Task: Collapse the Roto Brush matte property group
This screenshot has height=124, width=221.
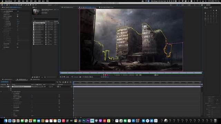Action: (2, 18)
